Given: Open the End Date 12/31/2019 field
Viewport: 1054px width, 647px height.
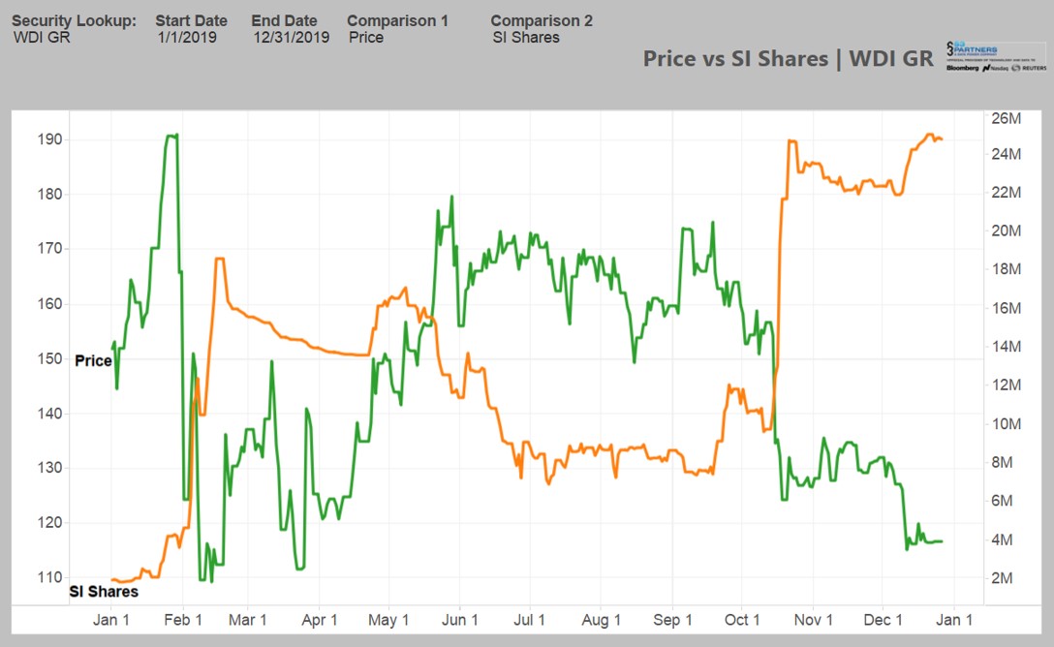Looking at the screenshot, I should coord(291,38).
